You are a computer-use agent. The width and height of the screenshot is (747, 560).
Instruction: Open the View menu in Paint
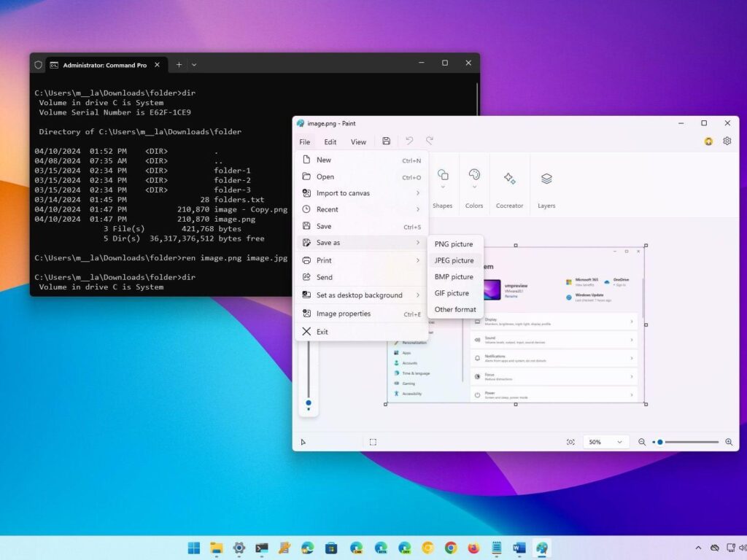point(358,142)
